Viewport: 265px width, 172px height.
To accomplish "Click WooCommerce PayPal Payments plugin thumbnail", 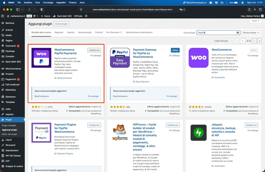I will [x=41, y=58].
